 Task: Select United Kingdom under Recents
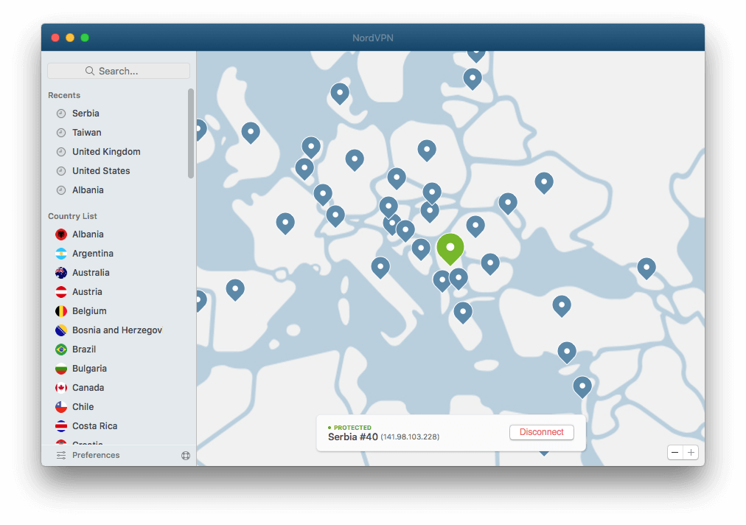[119, 151]
